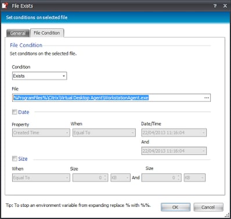The width and height of the screenshot is (231, 219).
Task: Open the first KB unit dropdown
Action: (x=120, y=178)
